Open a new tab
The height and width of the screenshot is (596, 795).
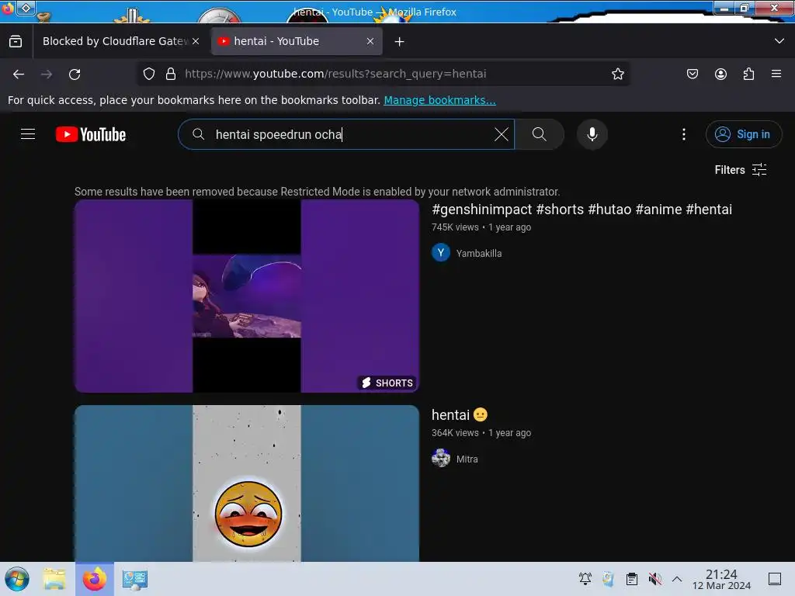(x=400, y=42)
